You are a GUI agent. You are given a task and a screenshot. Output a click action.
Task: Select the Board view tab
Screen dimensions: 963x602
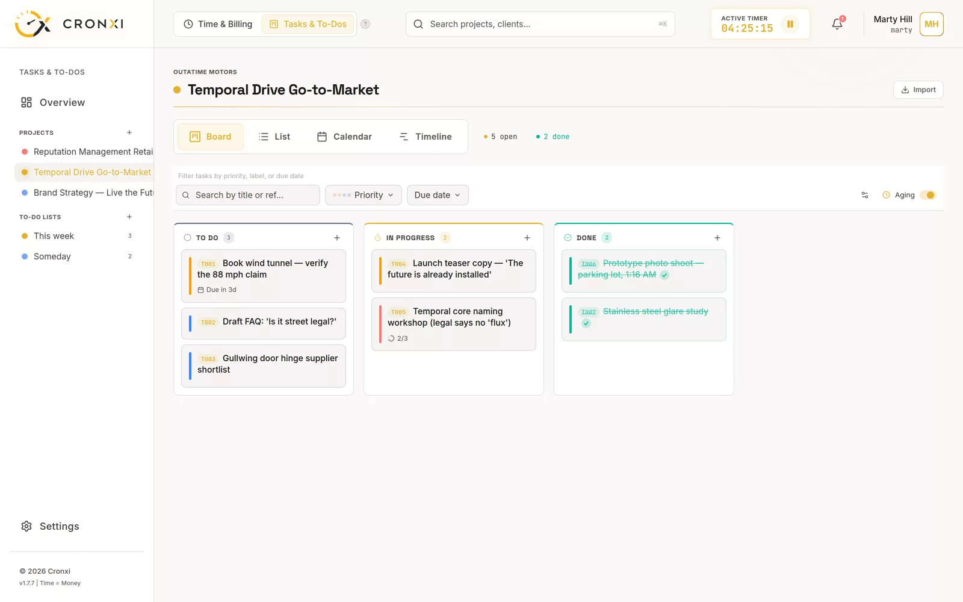(x=211, y=137)
